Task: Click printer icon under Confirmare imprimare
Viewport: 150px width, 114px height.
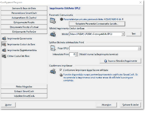Action: (x=53, y=71)
